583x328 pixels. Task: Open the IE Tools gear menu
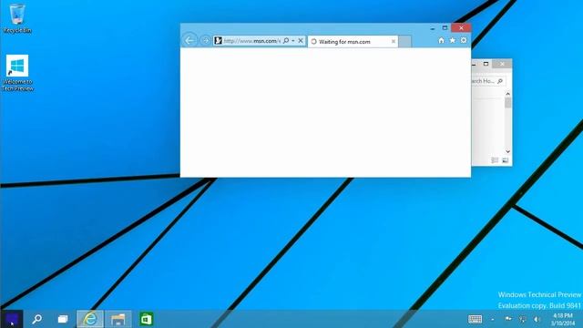tap(464, 40)
